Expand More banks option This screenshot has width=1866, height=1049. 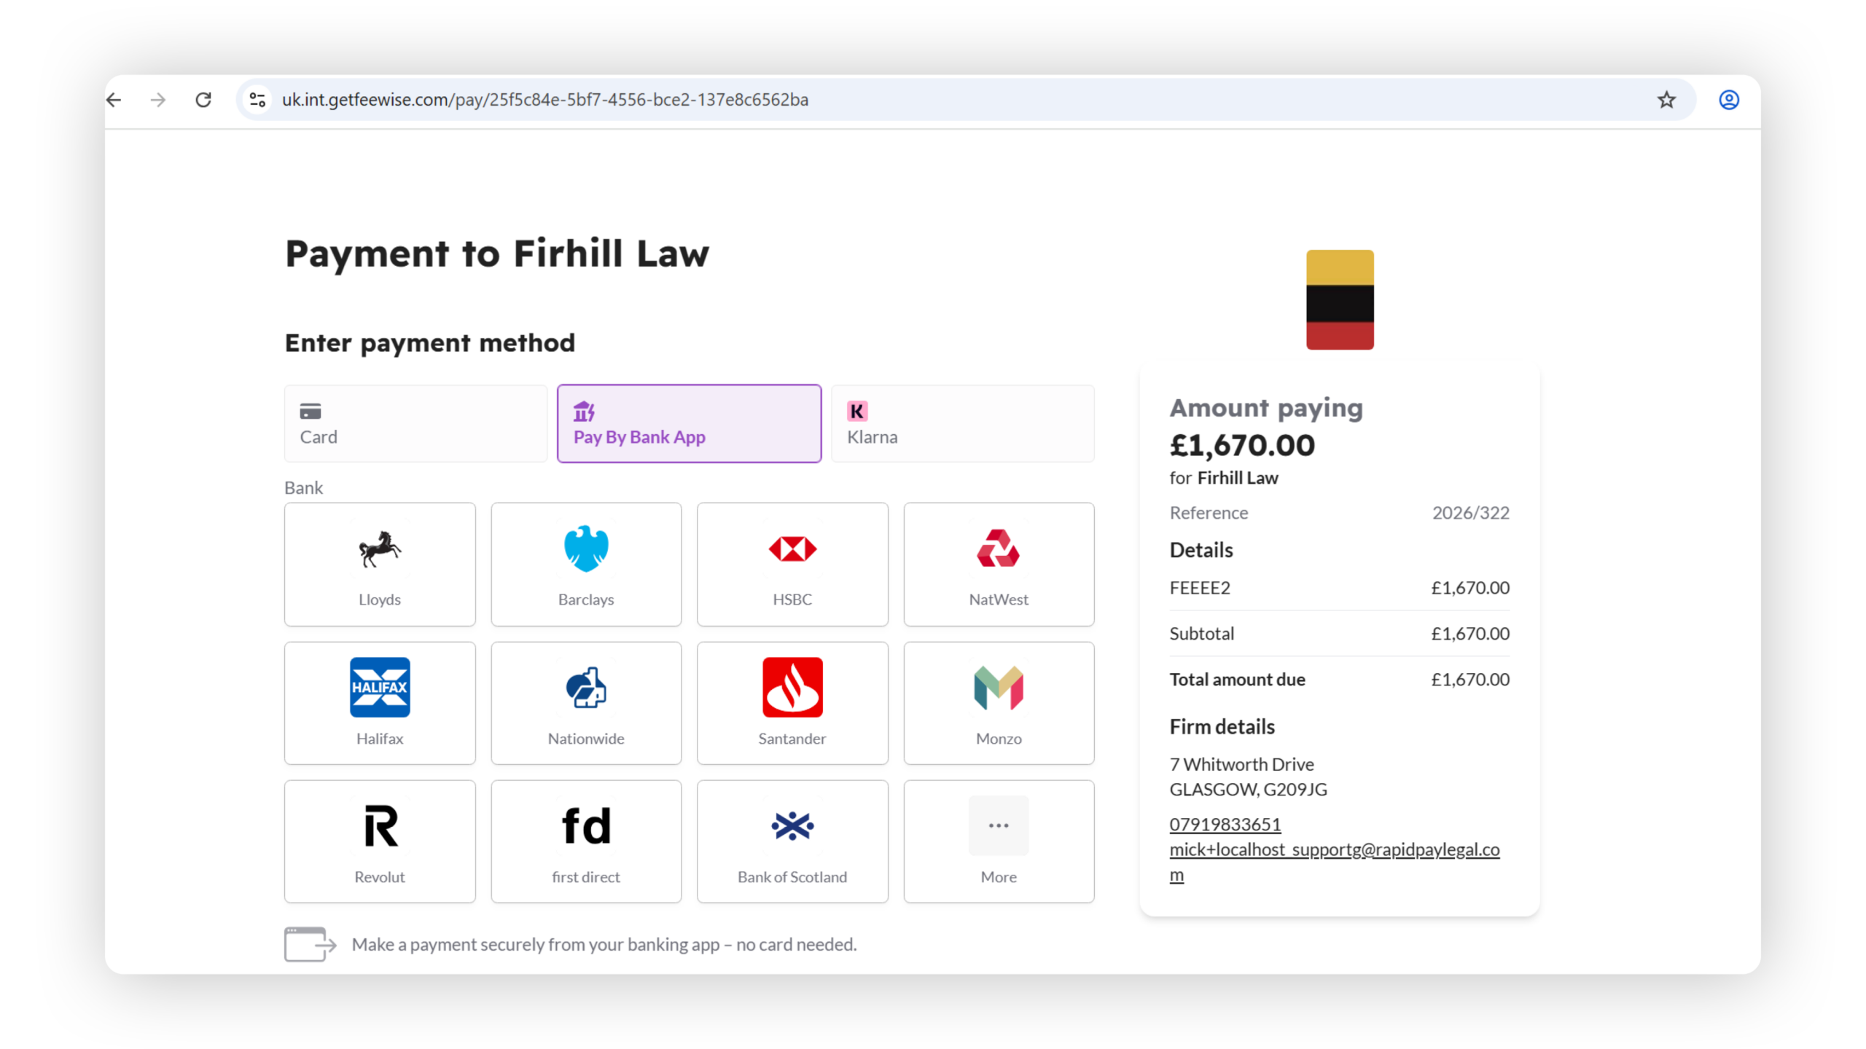[x=999, y=841]
